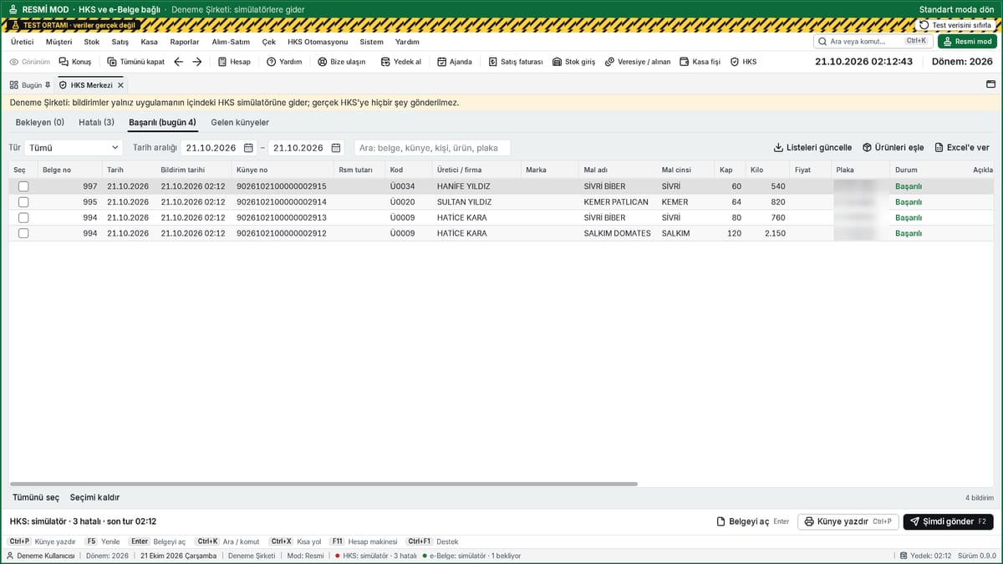Viewport: 1003px width, 564px height.
Task: Switch to the Hatalı (3) tab
Action: coord(96,123)
